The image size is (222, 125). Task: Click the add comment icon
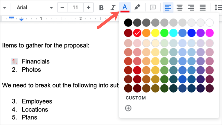153,8
